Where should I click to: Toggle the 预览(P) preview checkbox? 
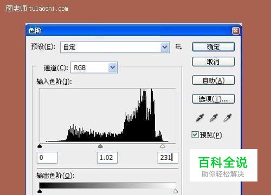pyautogui.click(x=195, y=135)
